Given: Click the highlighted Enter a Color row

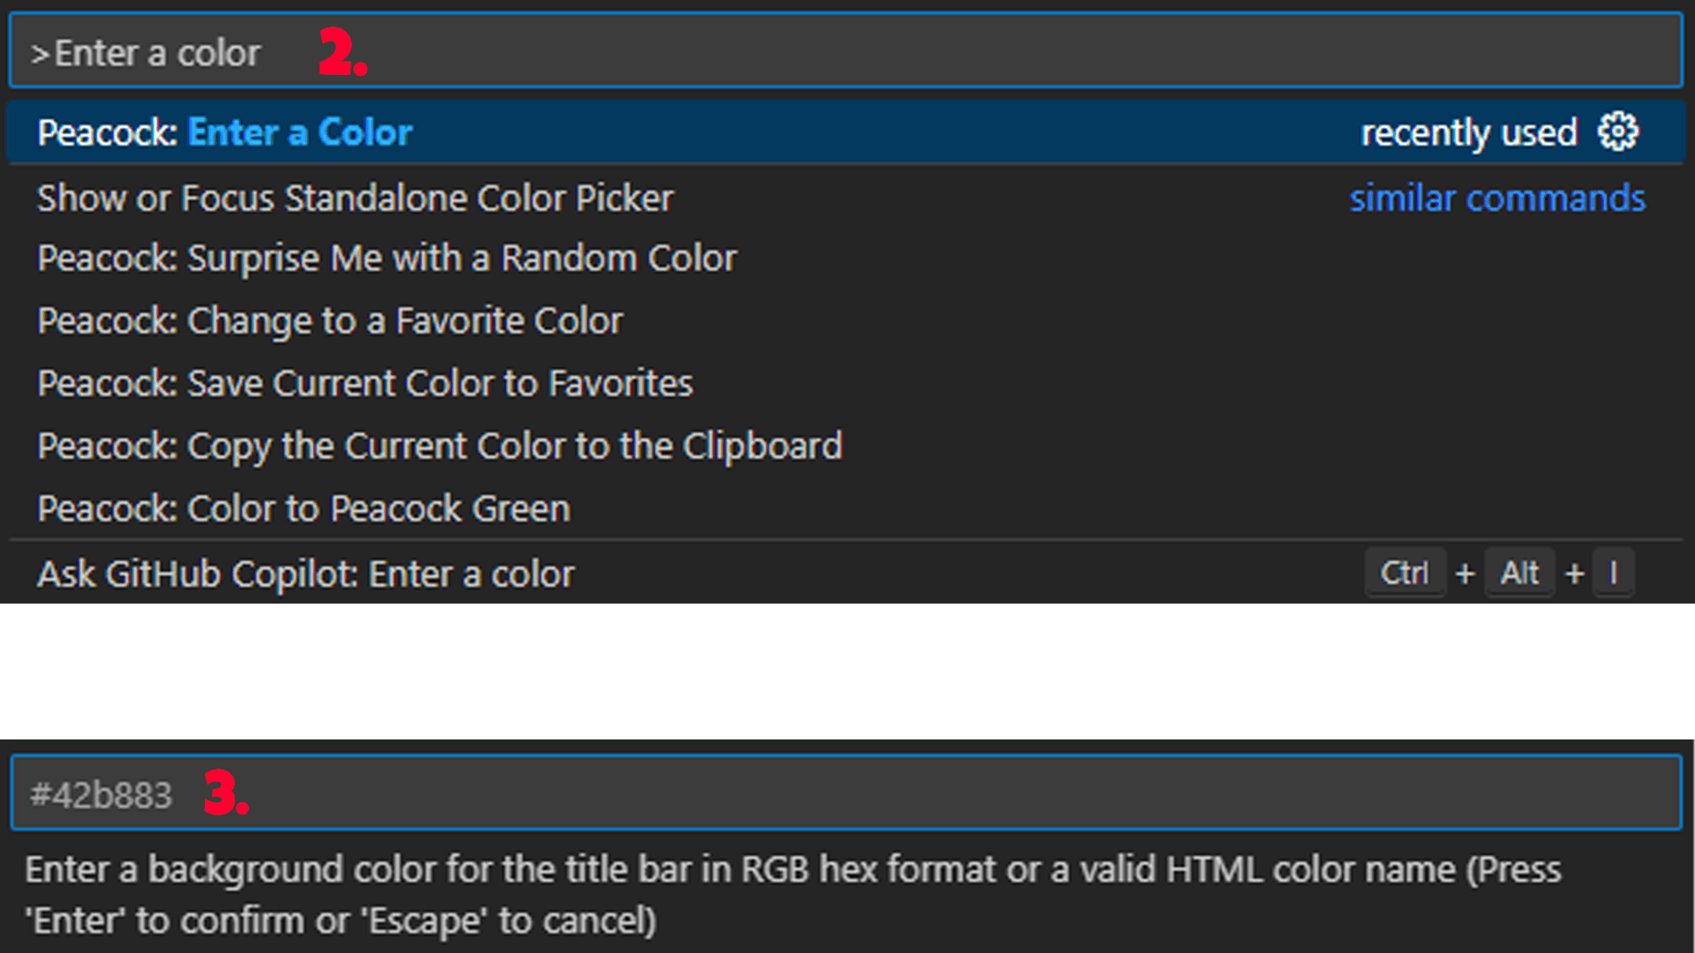Looking at the screenshot, I should [x=795, y=131].
